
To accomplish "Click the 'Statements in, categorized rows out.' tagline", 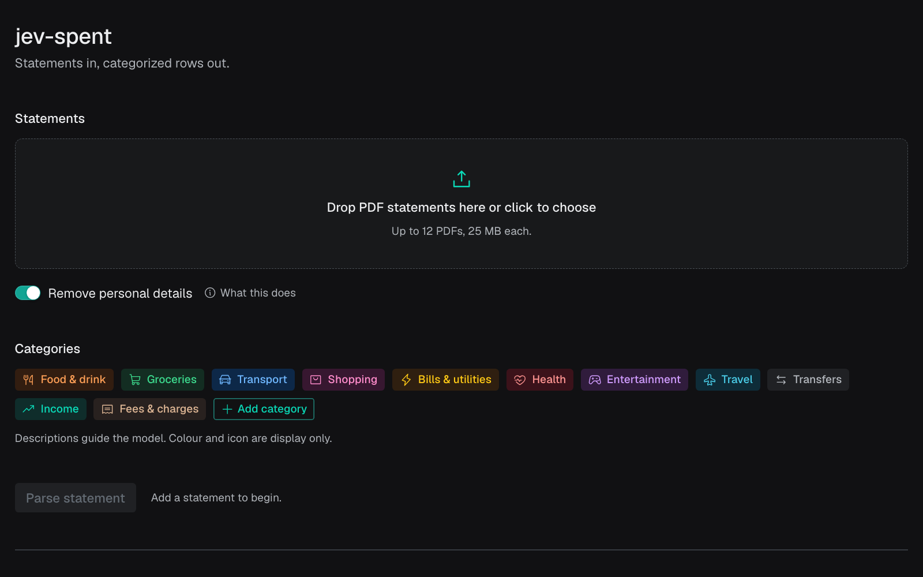I will [x=122, y=63].
